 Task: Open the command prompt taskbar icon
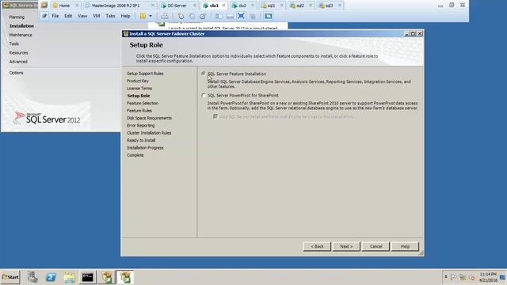[x=88, y=277]
